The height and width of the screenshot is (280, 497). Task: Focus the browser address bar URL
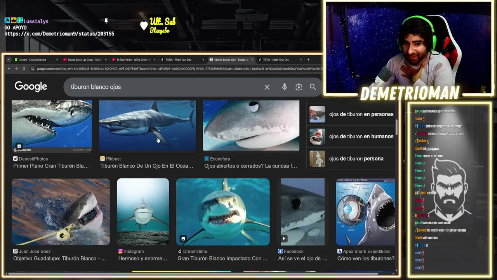[x=179, y=68]
